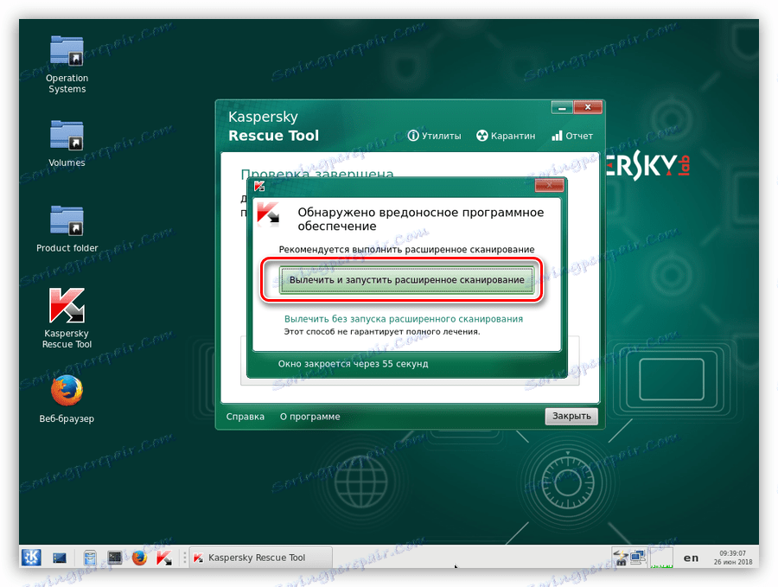Click the show desktop taskbar icon
Viewport: 778px width, 587px height.
click(x=59, y=558)
